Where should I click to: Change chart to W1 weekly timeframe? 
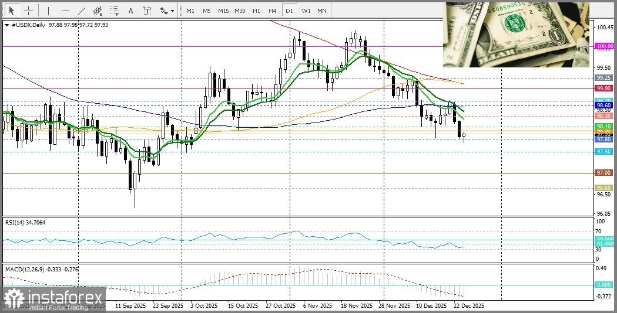pyautogui.click(x=306, y=11)
